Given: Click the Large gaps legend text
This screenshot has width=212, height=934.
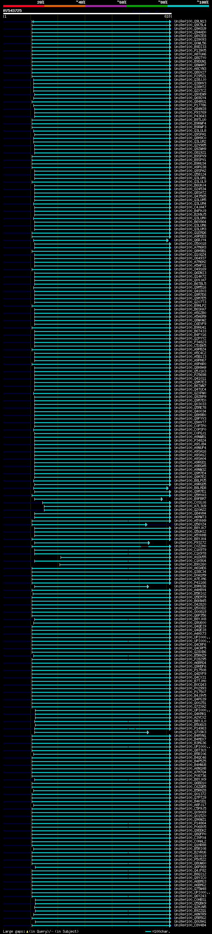Looking at the screenshot, I should point(41,931).
